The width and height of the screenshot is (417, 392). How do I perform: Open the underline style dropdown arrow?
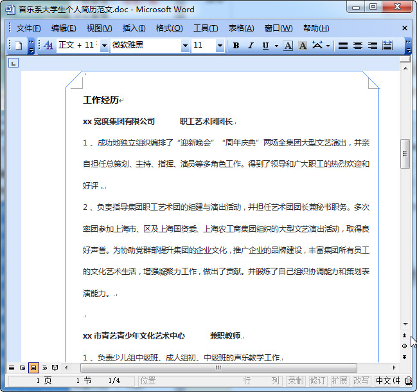(276, 46)
